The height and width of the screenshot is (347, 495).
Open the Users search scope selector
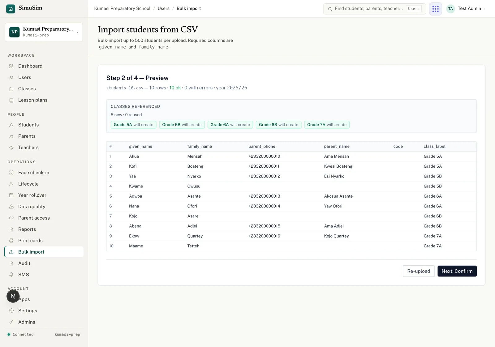[414, 9]
